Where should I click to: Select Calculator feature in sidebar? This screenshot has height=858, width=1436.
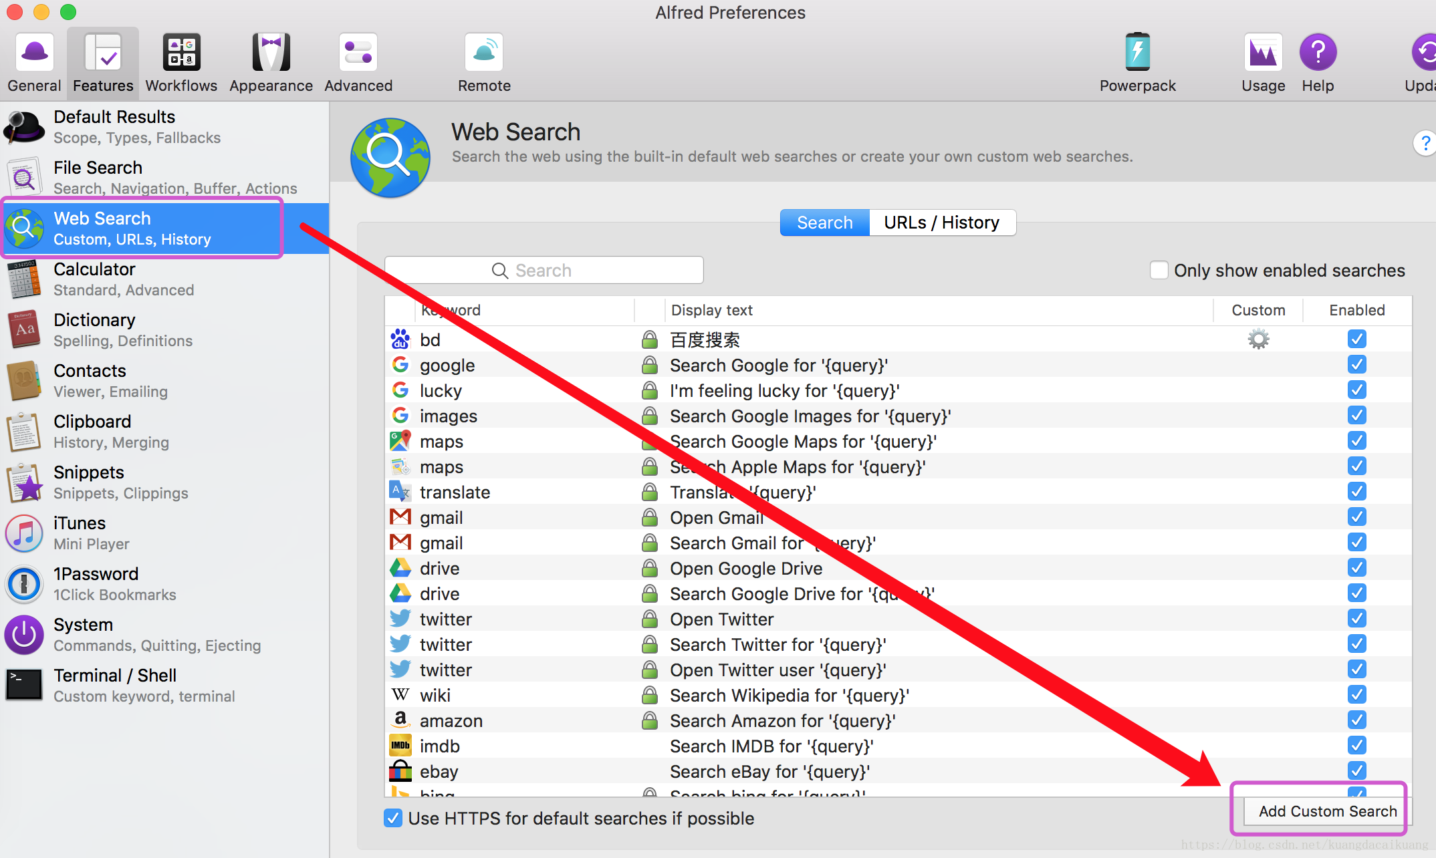click(x=164, y=279)
